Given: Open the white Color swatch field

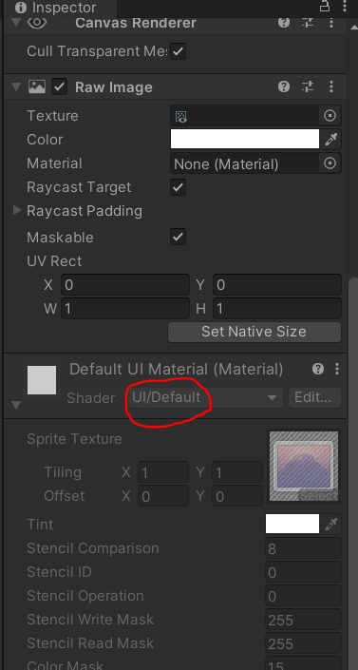Looking at the screenshot, I should tap(245, 140).
